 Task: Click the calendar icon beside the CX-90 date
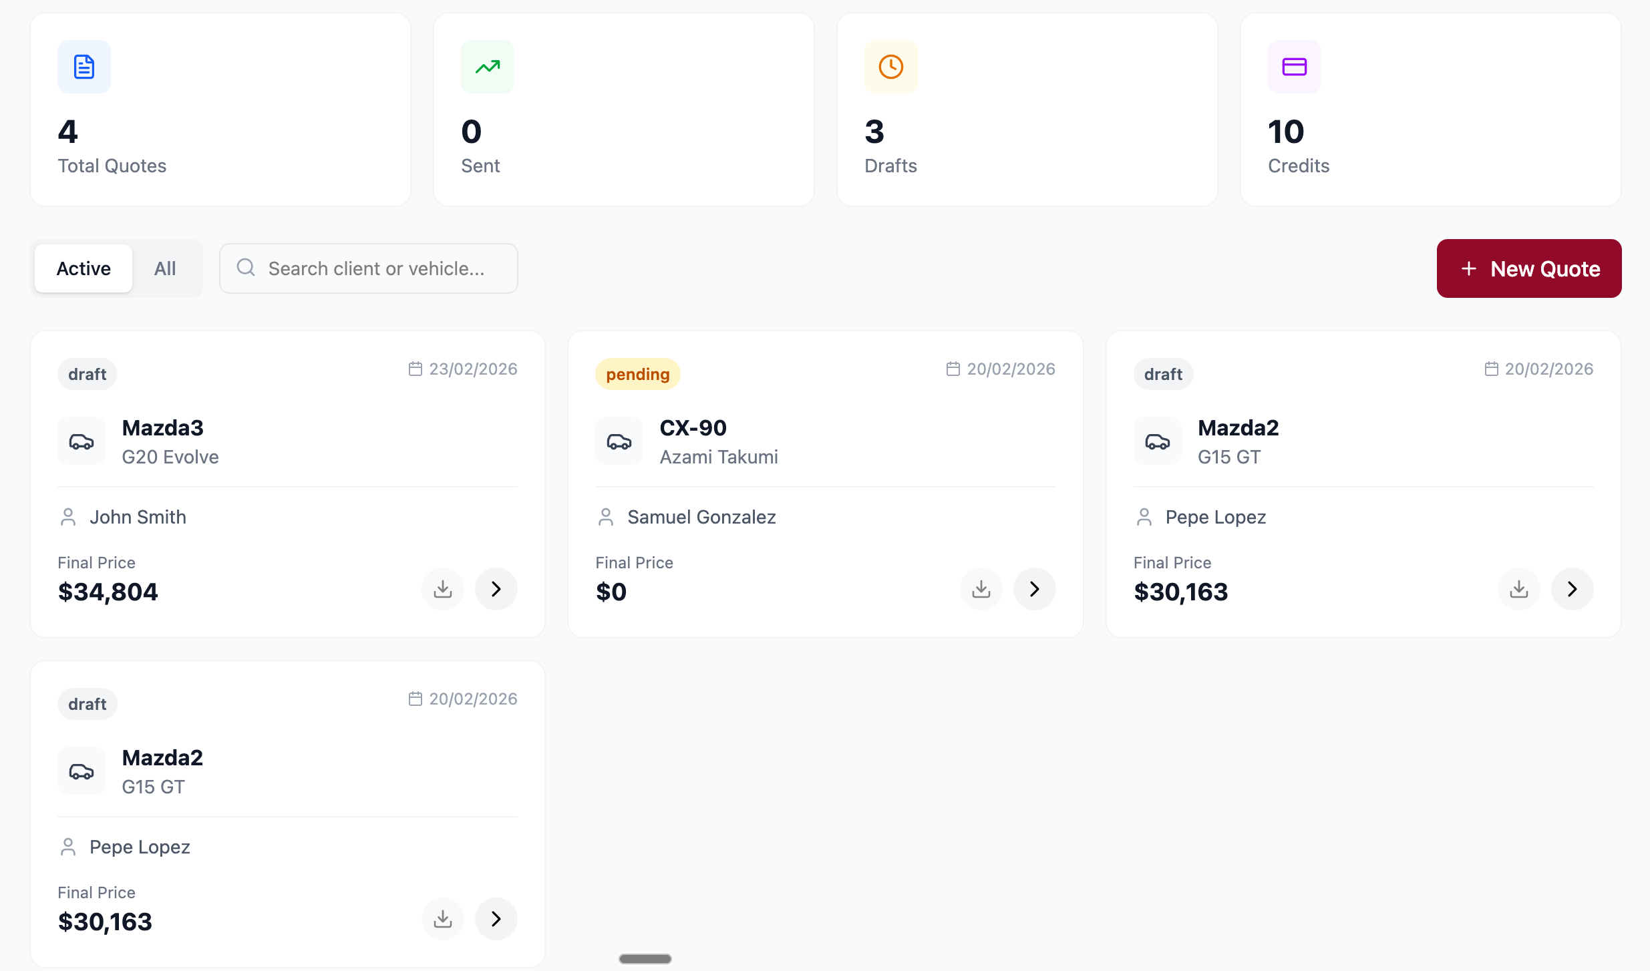click(x=953, y=368)
